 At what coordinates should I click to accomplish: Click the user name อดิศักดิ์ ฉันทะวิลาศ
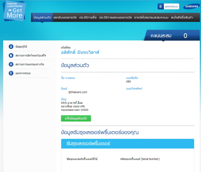(80, 52)
